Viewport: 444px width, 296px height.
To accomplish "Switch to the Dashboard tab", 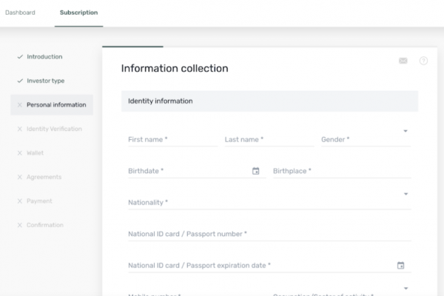I will click(20, 13).
